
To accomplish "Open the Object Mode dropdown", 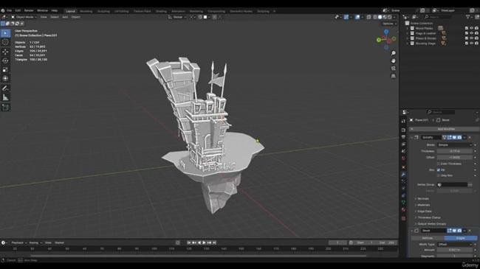I will tap(24, 17).
